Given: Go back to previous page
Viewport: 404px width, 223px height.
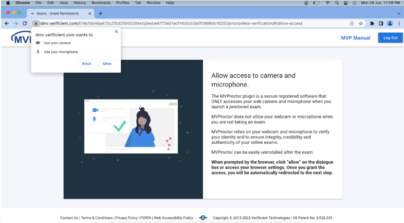Looking at the screenshot, I should point(7,23).
